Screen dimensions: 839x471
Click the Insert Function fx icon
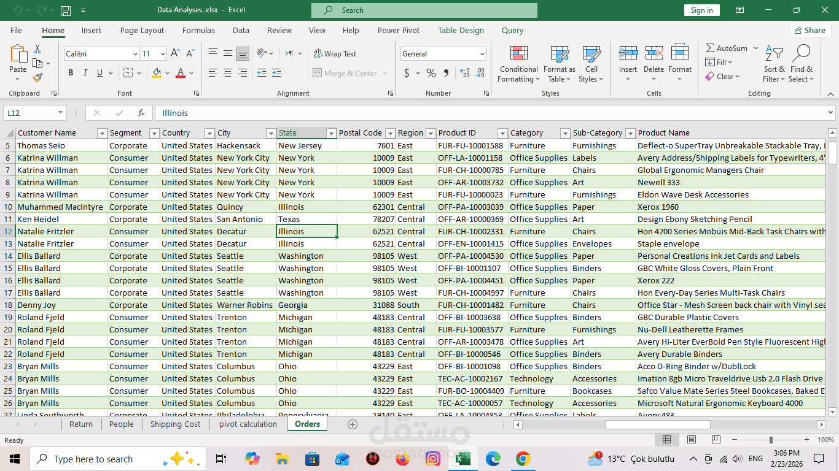click(141, 113)
